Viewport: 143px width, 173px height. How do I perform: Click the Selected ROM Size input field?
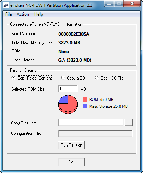[68, 89]
